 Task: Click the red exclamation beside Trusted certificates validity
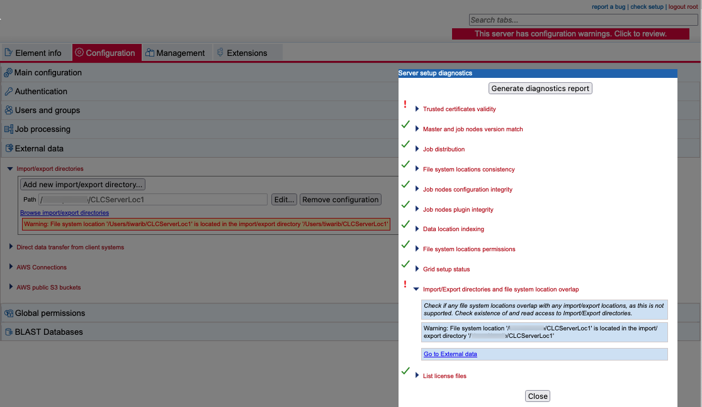405,104
